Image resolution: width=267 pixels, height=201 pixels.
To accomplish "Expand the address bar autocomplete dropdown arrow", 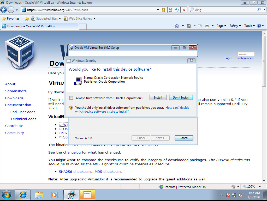I will (x=158, y=10).
